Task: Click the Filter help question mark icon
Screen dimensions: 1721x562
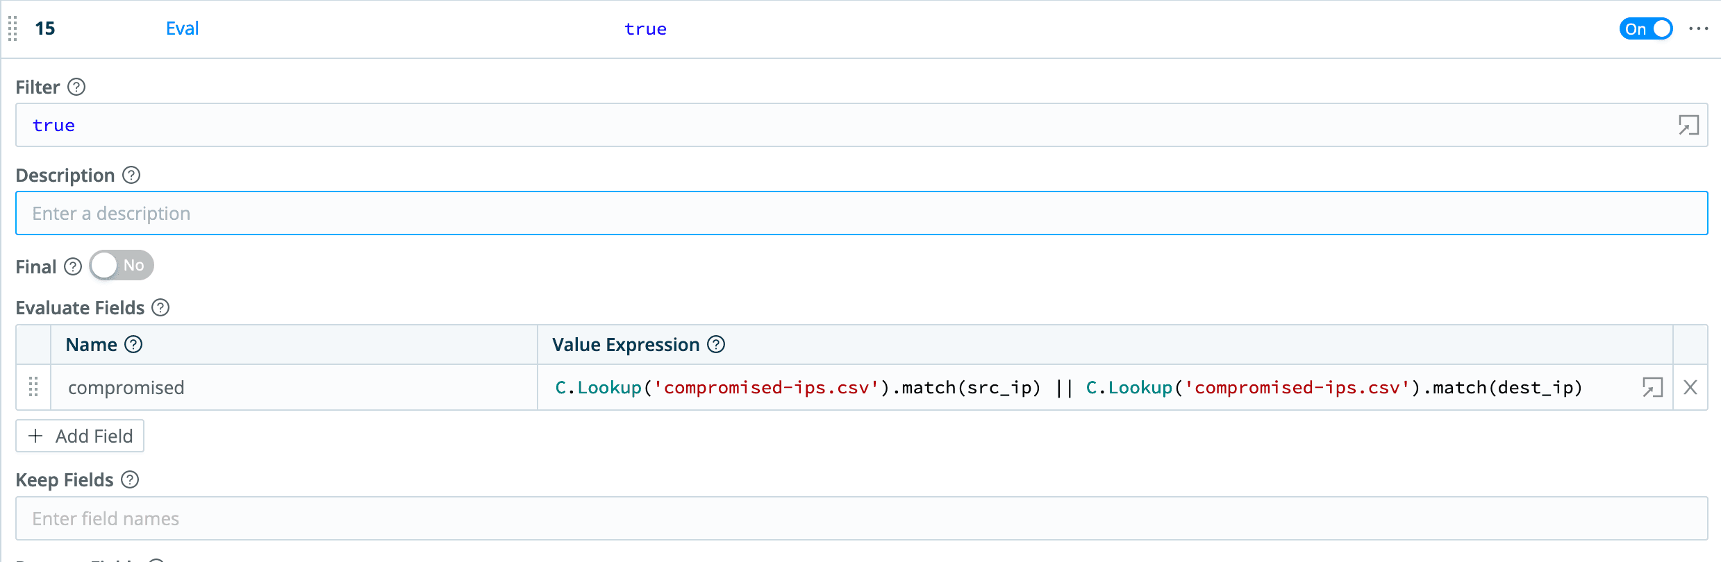Action: point(76,87)
